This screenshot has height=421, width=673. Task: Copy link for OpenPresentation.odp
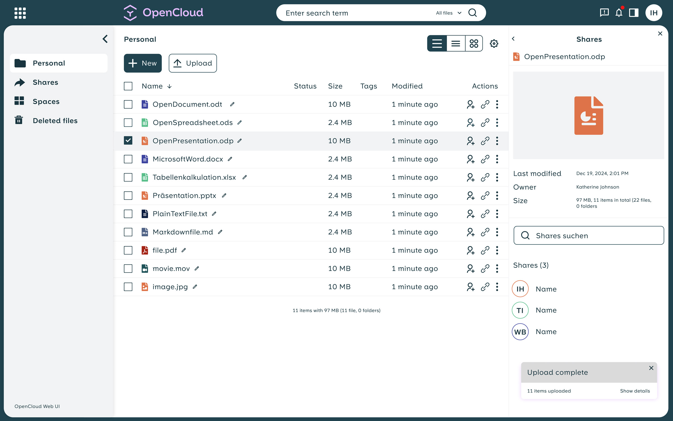tap(485, 141)
